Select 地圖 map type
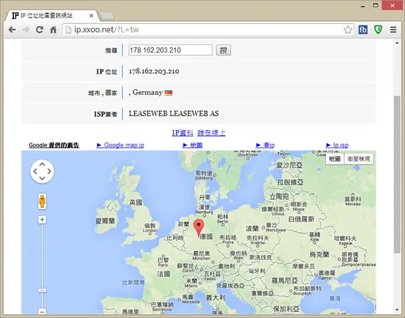Image resolution: width=405 pixels, height=318 pixels. coord(335,159)
